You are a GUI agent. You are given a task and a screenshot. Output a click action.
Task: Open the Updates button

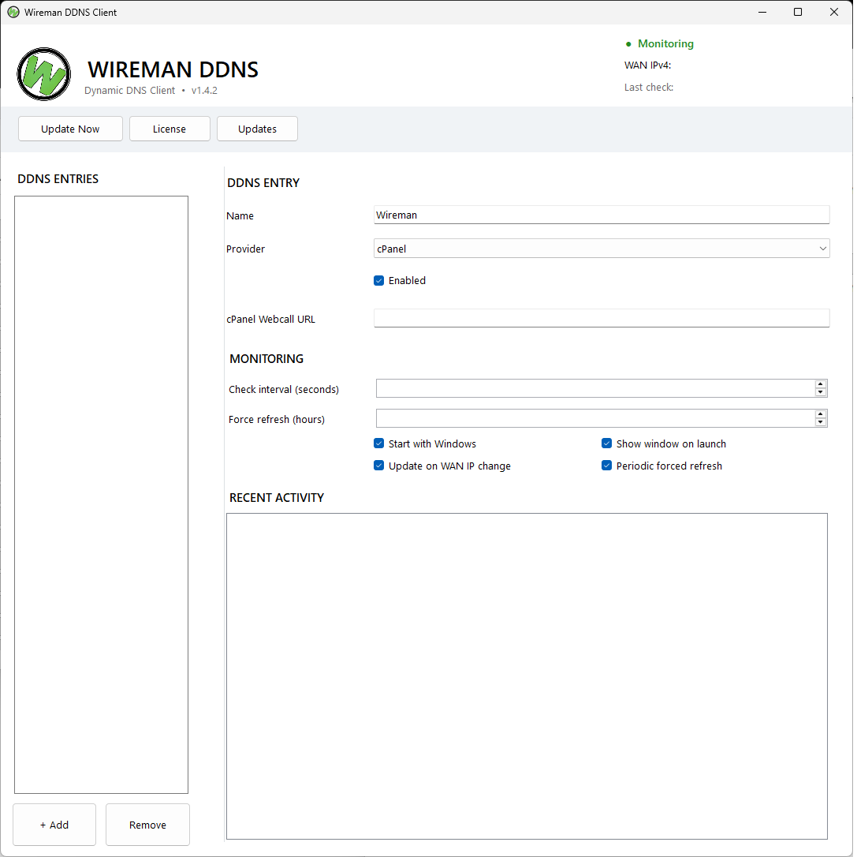(258, 129)
